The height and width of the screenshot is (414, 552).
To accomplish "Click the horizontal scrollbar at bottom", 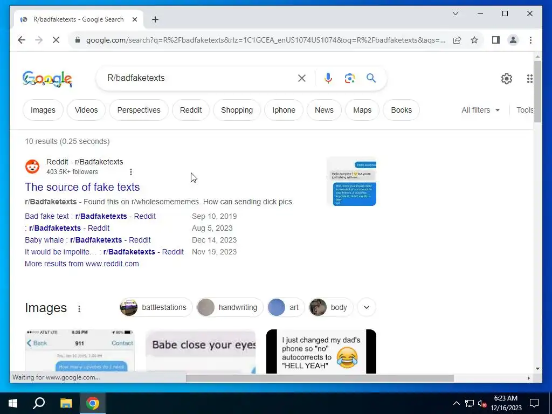I will [x=320, y=378].
